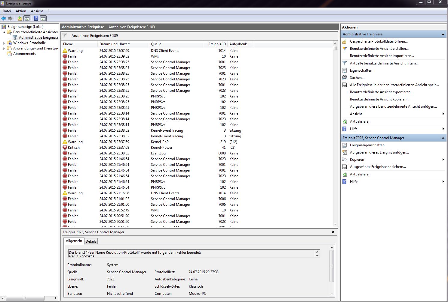448x302 pixels.
Task: Toggle the console tree pane toolbar button
Action: click(27, 19)
